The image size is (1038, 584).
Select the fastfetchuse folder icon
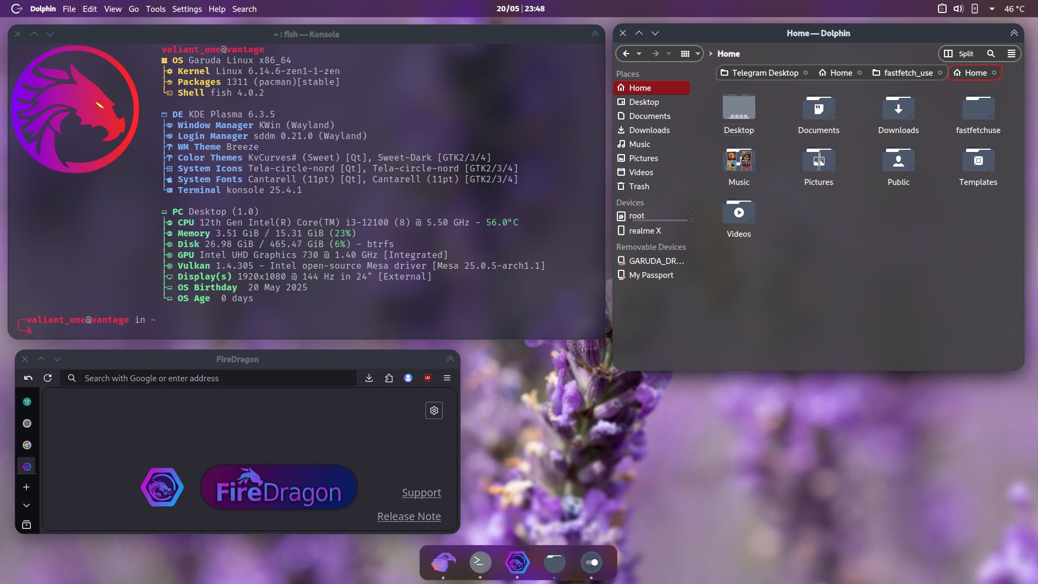978,108
